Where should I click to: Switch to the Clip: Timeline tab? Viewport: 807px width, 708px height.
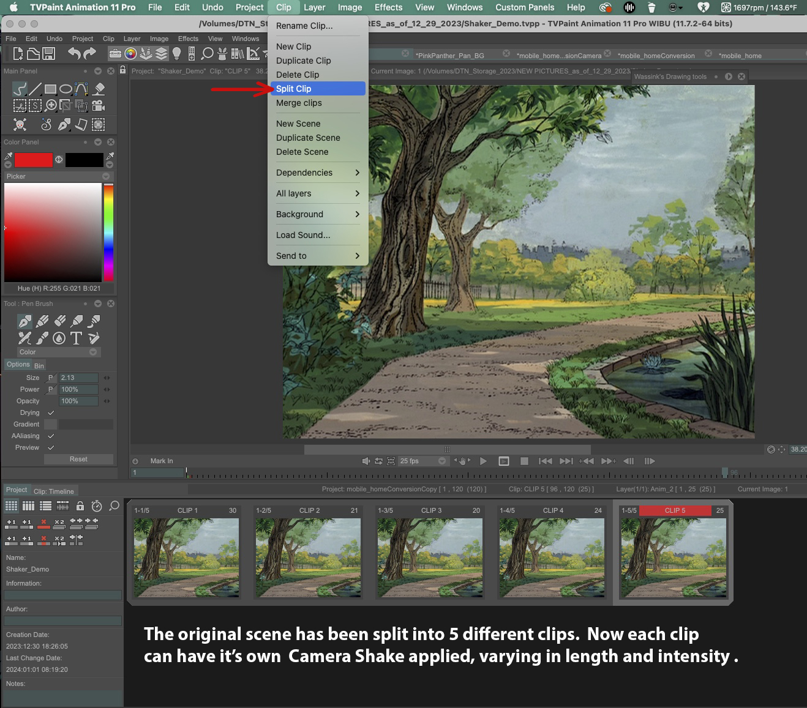click(53, 491)
